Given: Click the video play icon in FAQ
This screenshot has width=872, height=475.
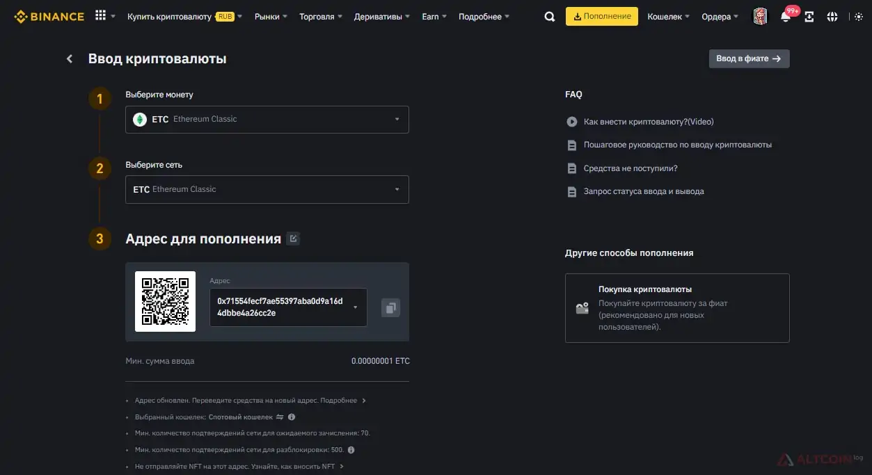Looking at the screenshot, I should (x=572, y=122).
